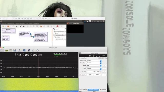
Task: Open Ubuntu network indicator
Action: [87, 21]
